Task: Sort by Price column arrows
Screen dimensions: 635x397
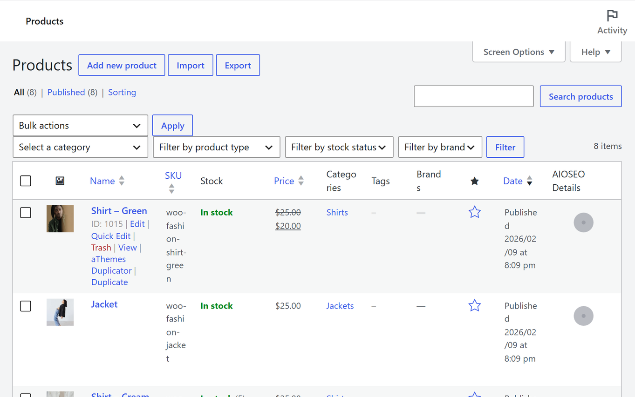Action: [301, 181]
